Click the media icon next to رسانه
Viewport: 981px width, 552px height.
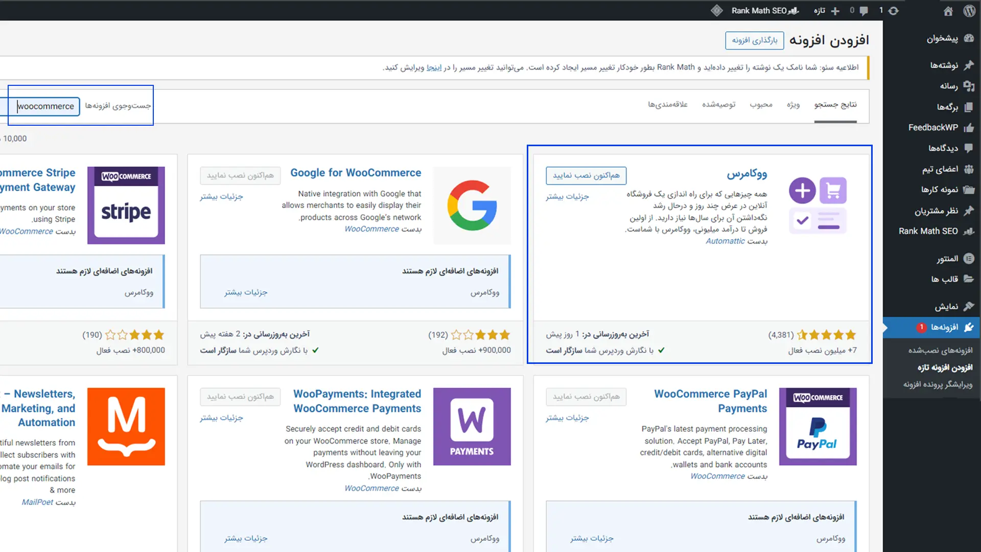(969, 86)
